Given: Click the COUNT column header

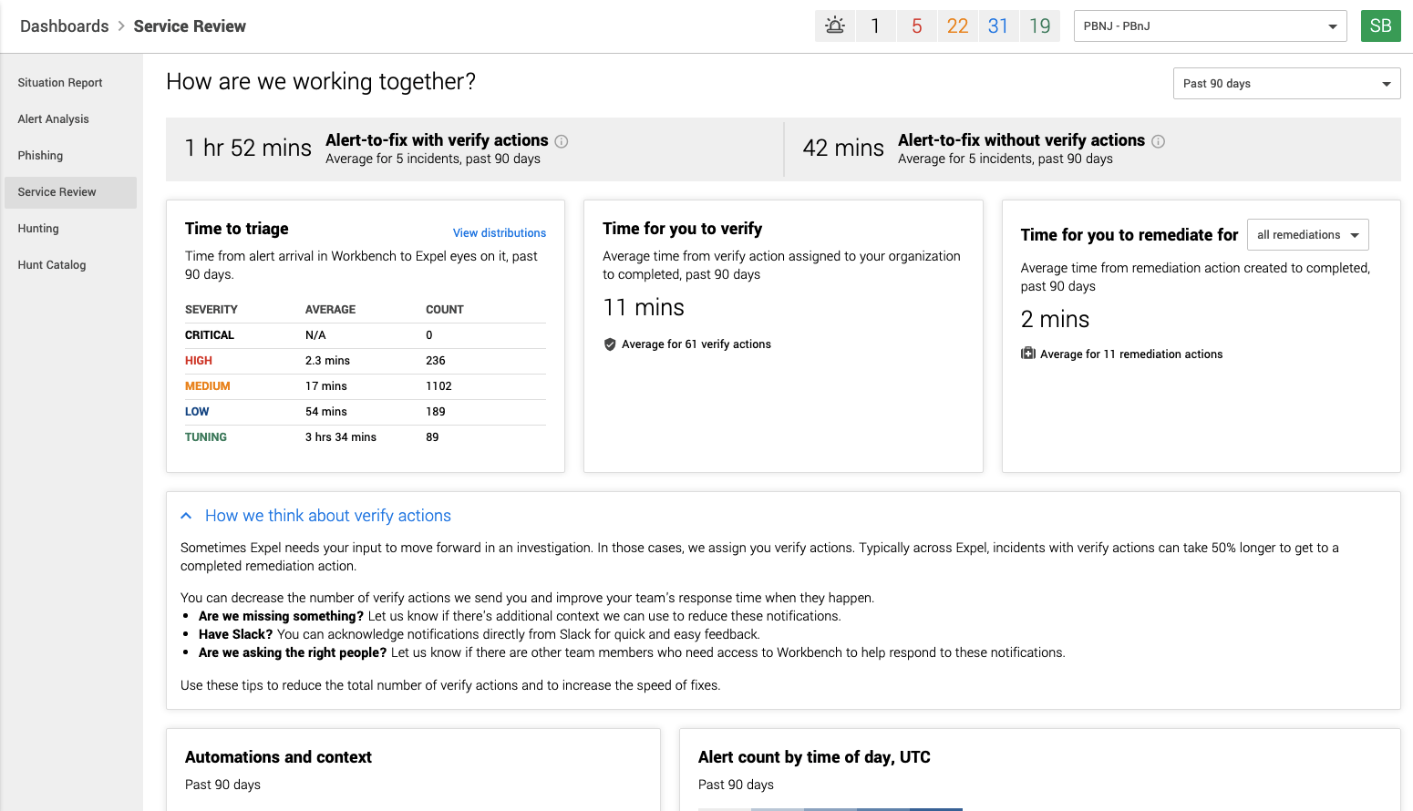Looking at the screenshot, I should (x=445, y=310).
